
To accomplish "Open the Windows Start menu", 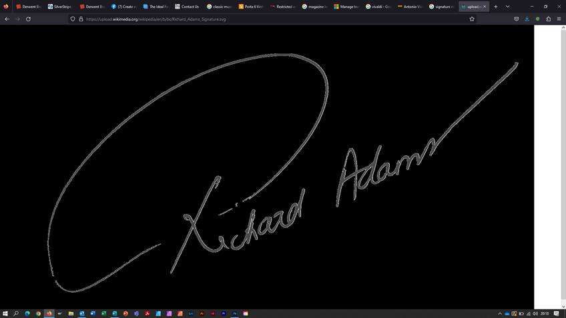I will pyautogui.click(x=5, y=314).
